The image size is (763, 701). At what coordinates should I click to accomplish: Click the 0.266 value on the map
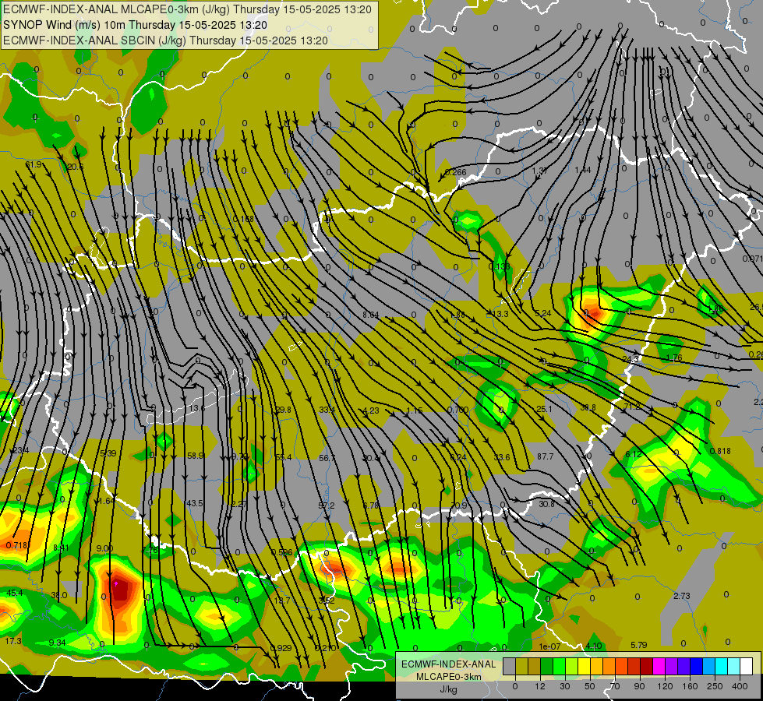pyautogui.click(x=455, y=172)
